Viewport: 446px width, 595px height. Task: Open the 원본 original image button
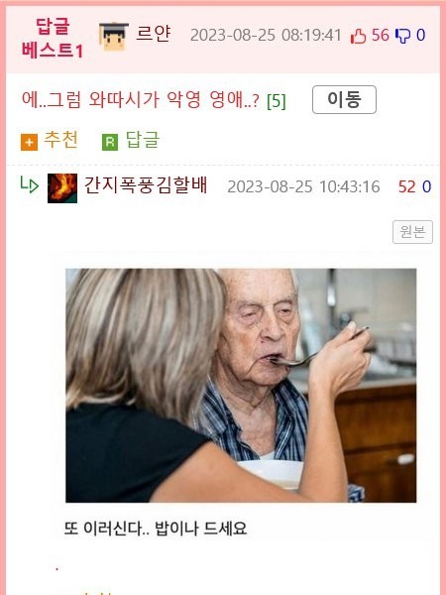(412, 232)
